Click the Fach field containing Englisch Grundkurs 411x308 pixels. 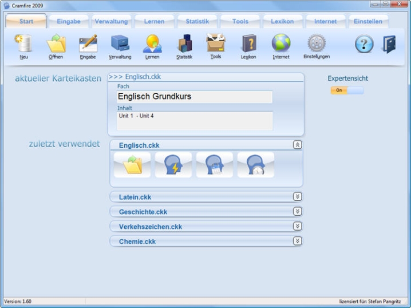click(194, 97)
